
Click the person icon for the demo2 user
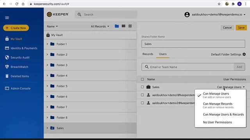(x=148, y=103)
